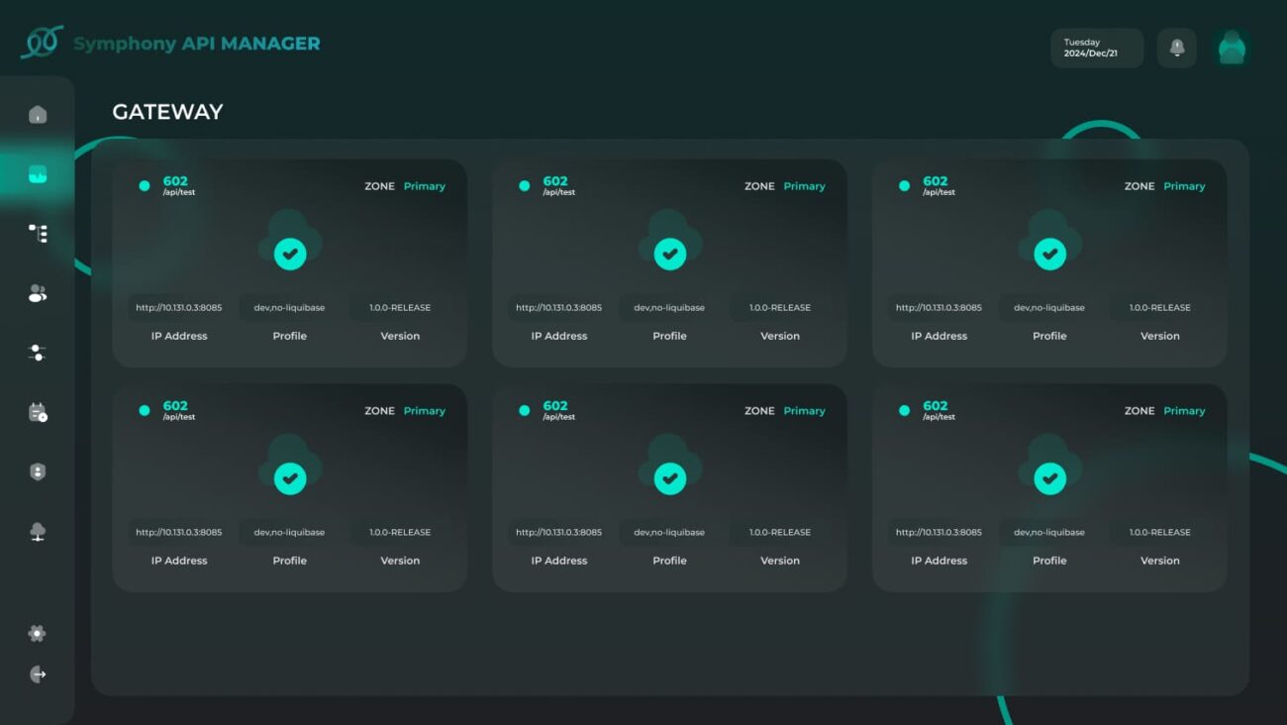Click the IP address field in top-middle card
Viewport: 1287px width, 725px height.
[558, 308]
